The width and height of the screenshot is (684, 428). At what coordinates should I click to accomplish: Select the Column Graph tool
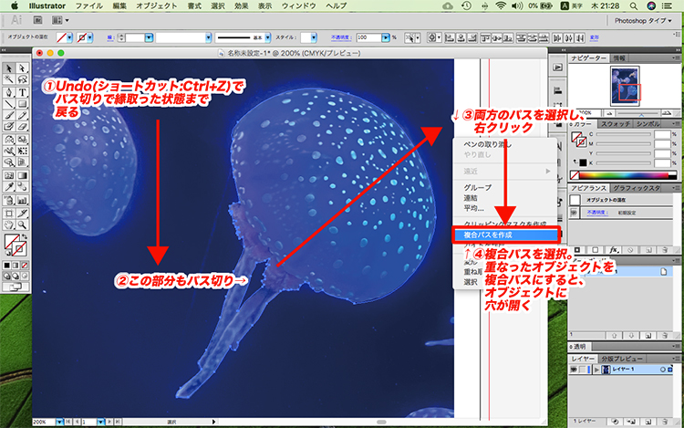coord(22,201)
